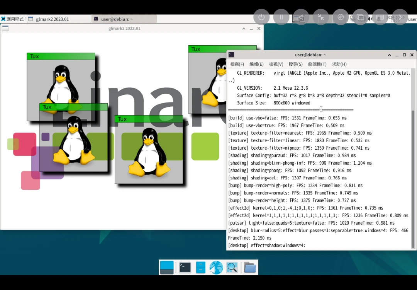Click the Surface Config line in the terminal
Screen dimensions: 417x290
[x=313, y=96]
